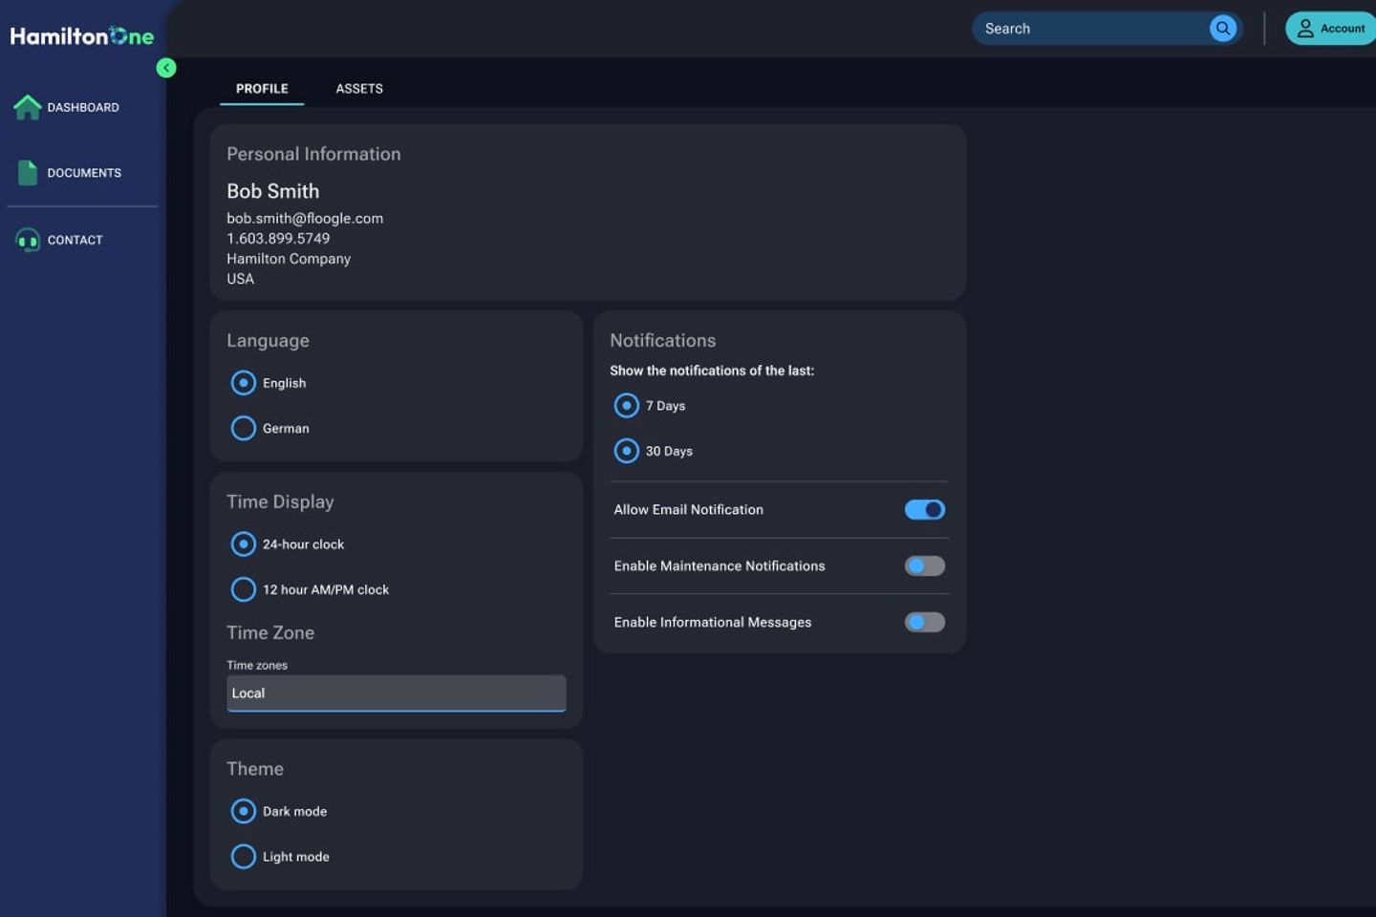Choose 24-hour clock display
Image resolution: width=1376 pixels, height=917 pixels.
click(x=244, y=544)
